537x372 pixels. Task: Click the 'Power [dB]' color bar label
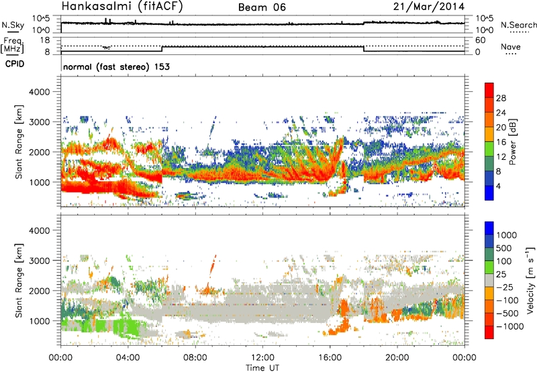click(x=512, y=142)
